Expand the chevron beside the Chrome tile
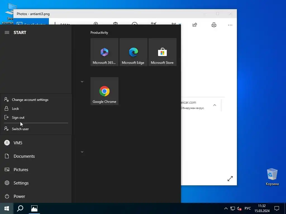This screenshot has width=286, height=214. (x=82, y=82)
